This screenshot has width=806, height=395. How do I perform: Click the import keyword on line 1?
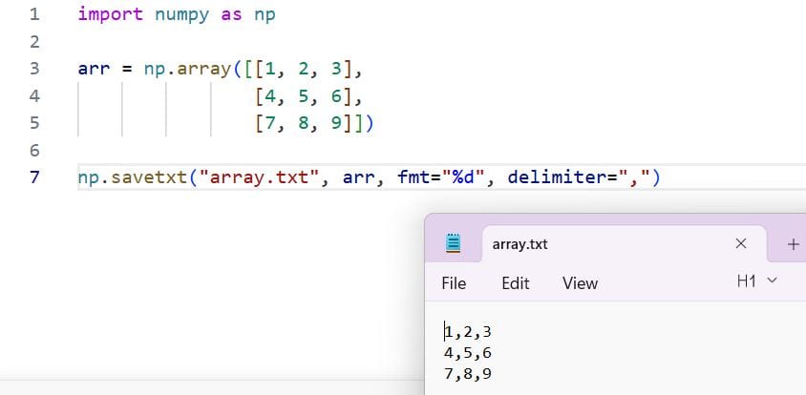tap(110, 14)
